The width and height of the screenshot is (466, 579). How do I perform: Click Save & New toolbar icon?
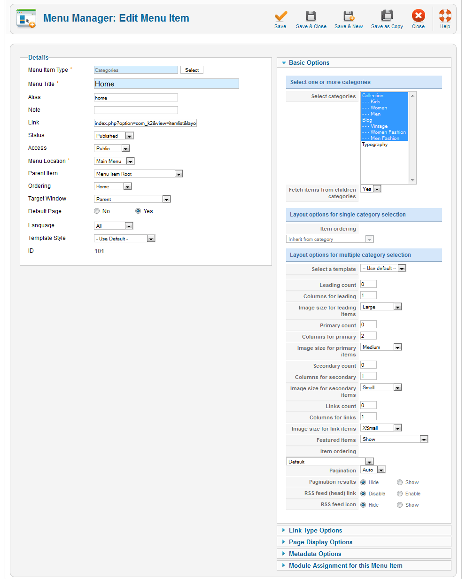(x=349, y=16)
